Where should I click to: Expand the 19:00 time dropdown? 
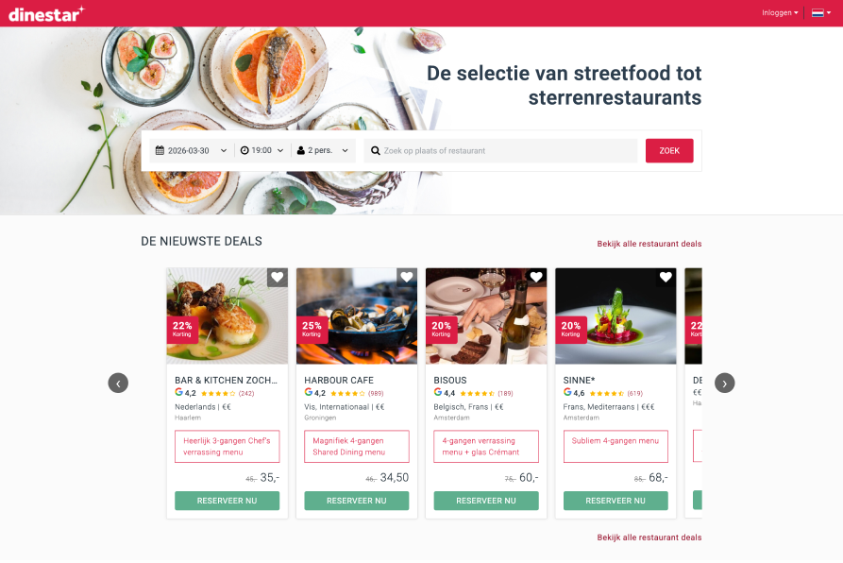(261, 150)
